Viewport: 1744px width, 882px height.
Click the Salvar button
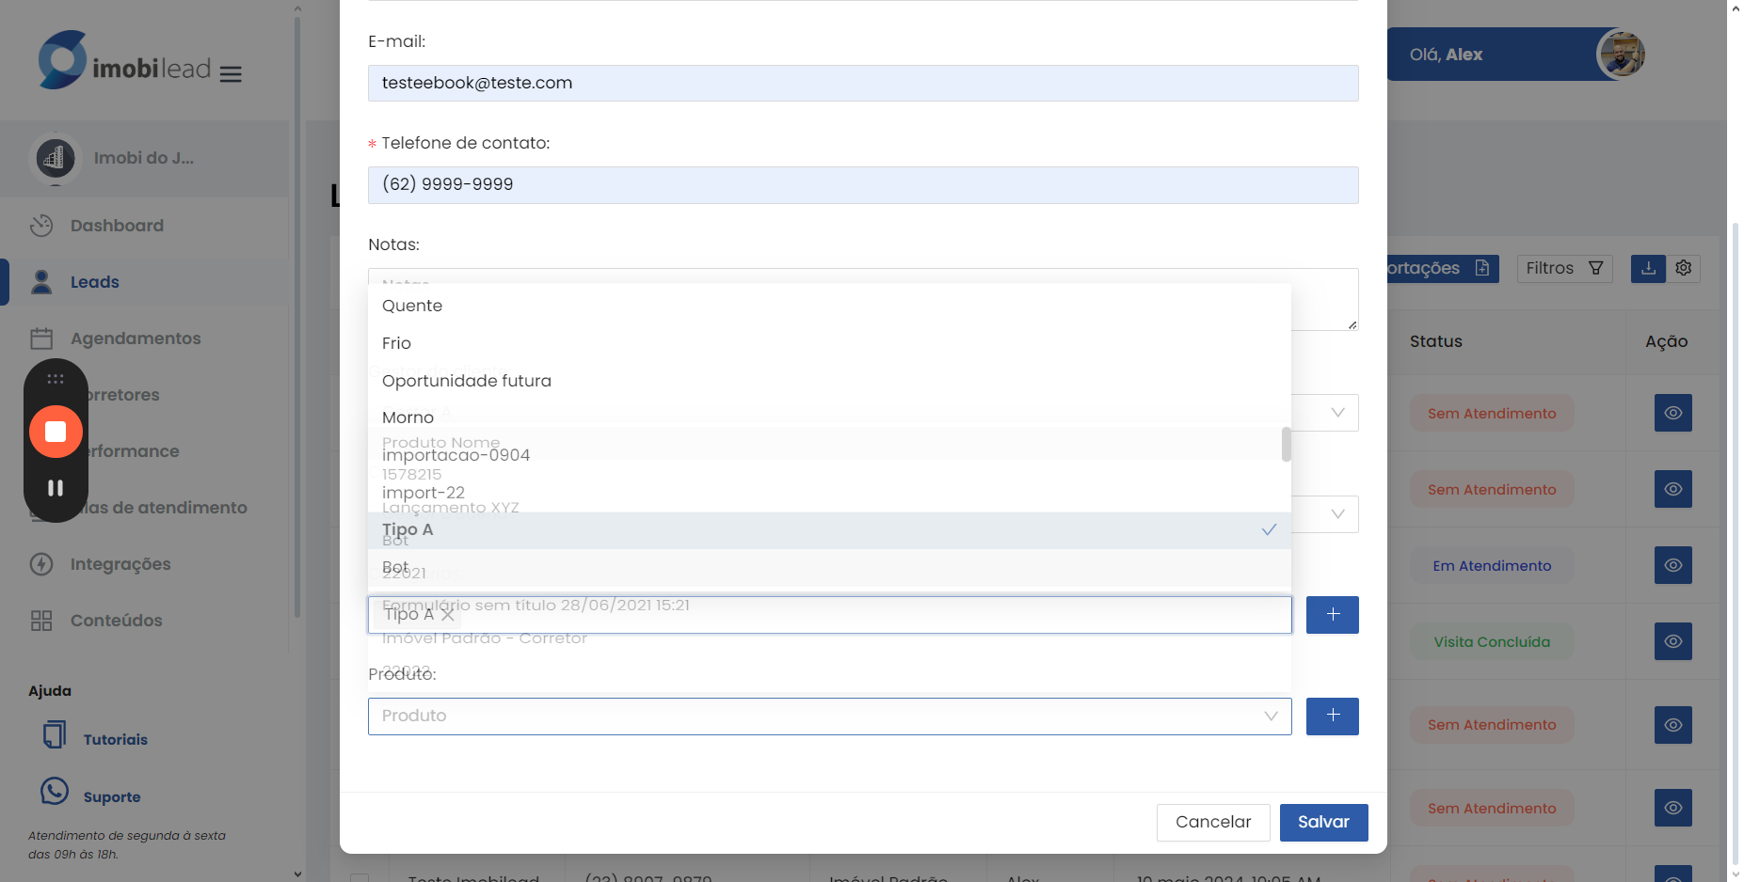[1323, 822]
